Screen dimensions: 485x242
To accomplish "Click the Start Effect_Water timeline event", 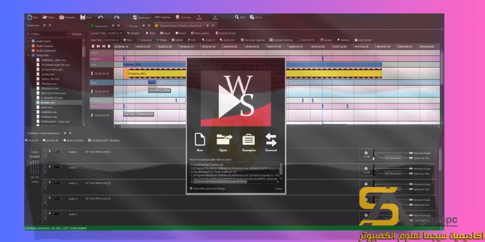I will pyautogui.click(x=159, y=90).
